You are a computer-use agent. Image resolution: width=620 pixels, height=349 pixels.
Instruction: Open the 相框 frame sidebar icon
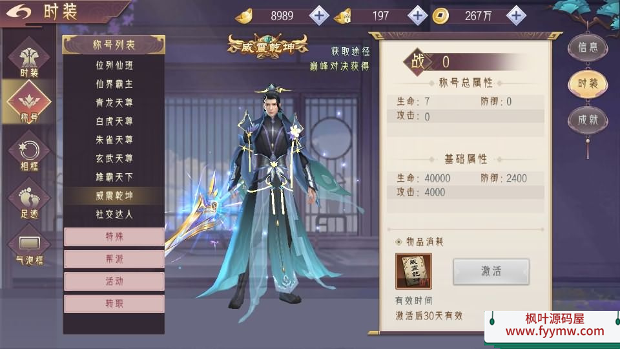click(x=29, y=154)
